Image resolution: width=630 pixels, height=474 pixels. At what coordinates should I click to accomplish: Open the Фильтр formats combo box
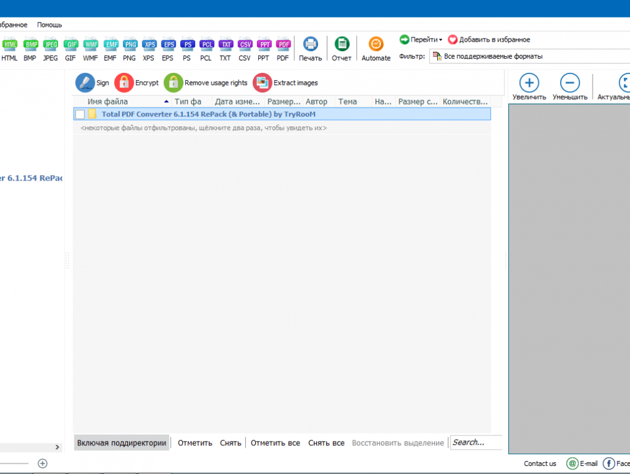pyautogui.click(x=530, y=56)
